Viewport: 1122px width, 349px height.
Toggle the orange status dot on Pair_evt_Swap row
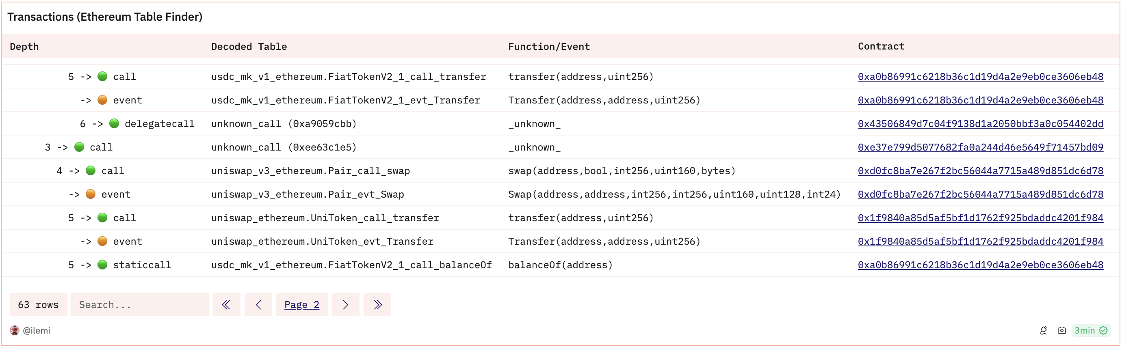pos(91,194)
